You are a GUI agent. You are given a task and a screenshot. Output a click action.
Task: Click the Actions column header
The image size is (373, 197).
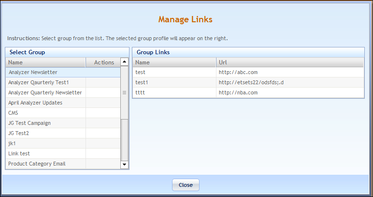click(x=103, y=62)
